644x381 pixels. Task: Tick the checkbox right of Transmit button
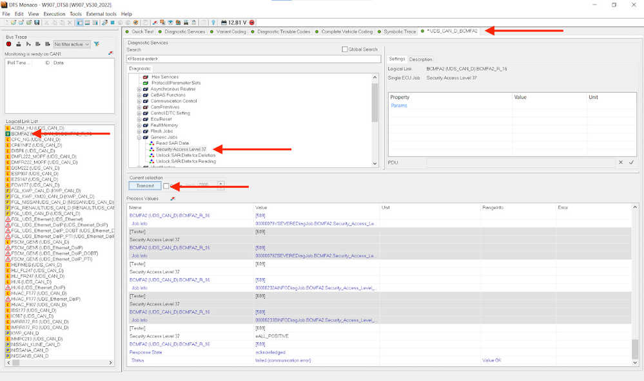[166, 186]
